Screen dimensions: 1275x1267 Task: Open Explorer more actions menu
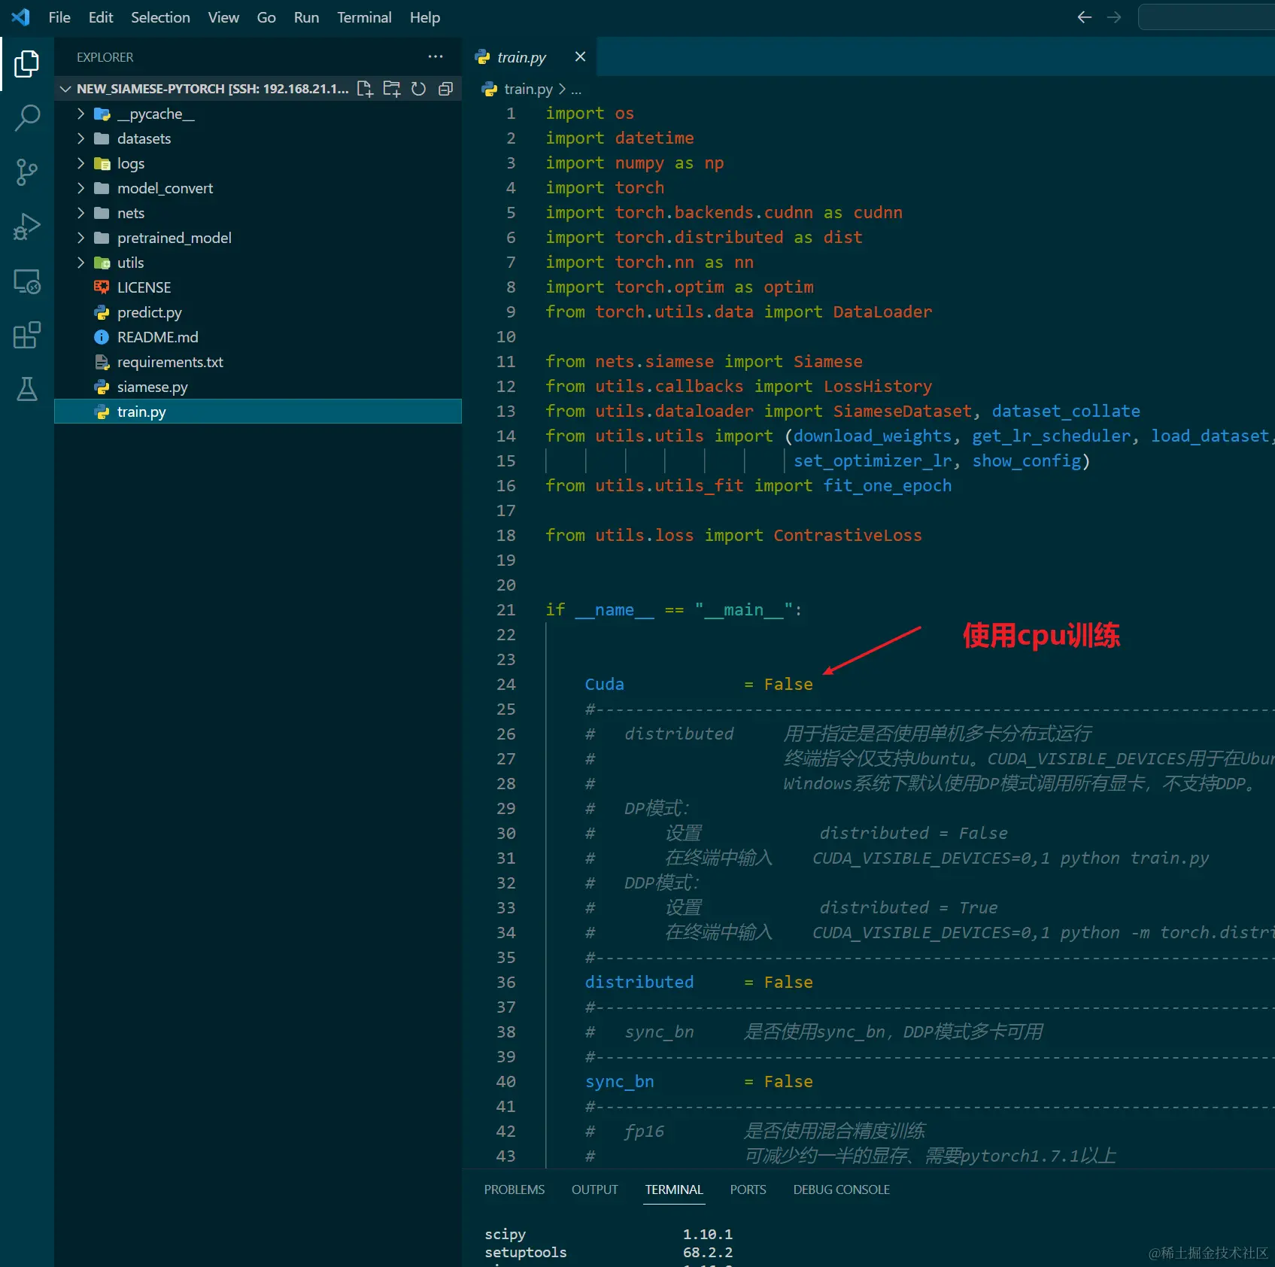(436, 57)
